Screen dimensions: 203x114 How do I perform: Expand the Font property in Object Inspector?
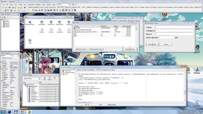2,81
